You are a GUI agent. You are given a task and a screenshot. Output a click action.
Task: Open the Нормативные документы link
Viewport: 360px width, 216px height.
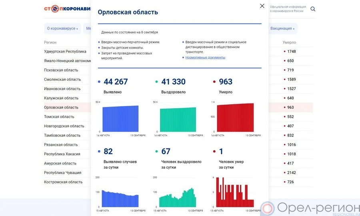coord(205,57)
